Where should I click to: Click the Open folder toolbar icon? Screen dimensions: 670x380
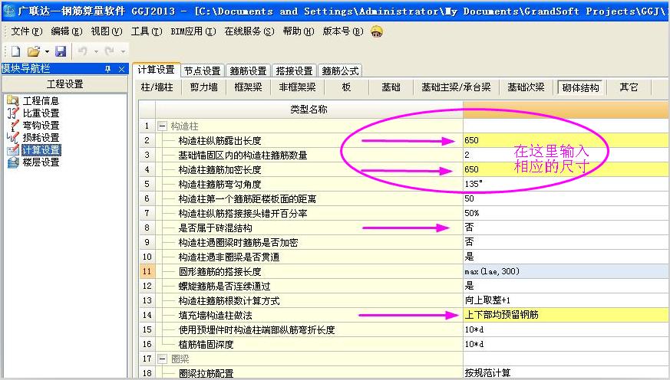click(34, 51)
